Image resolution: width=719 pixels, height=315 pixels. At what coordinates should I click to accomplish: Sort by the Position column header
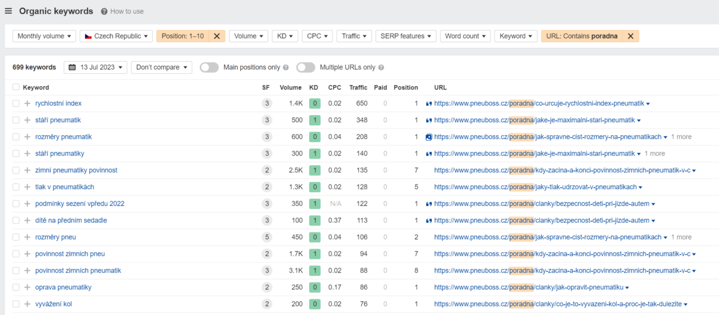tap(406, 87)
